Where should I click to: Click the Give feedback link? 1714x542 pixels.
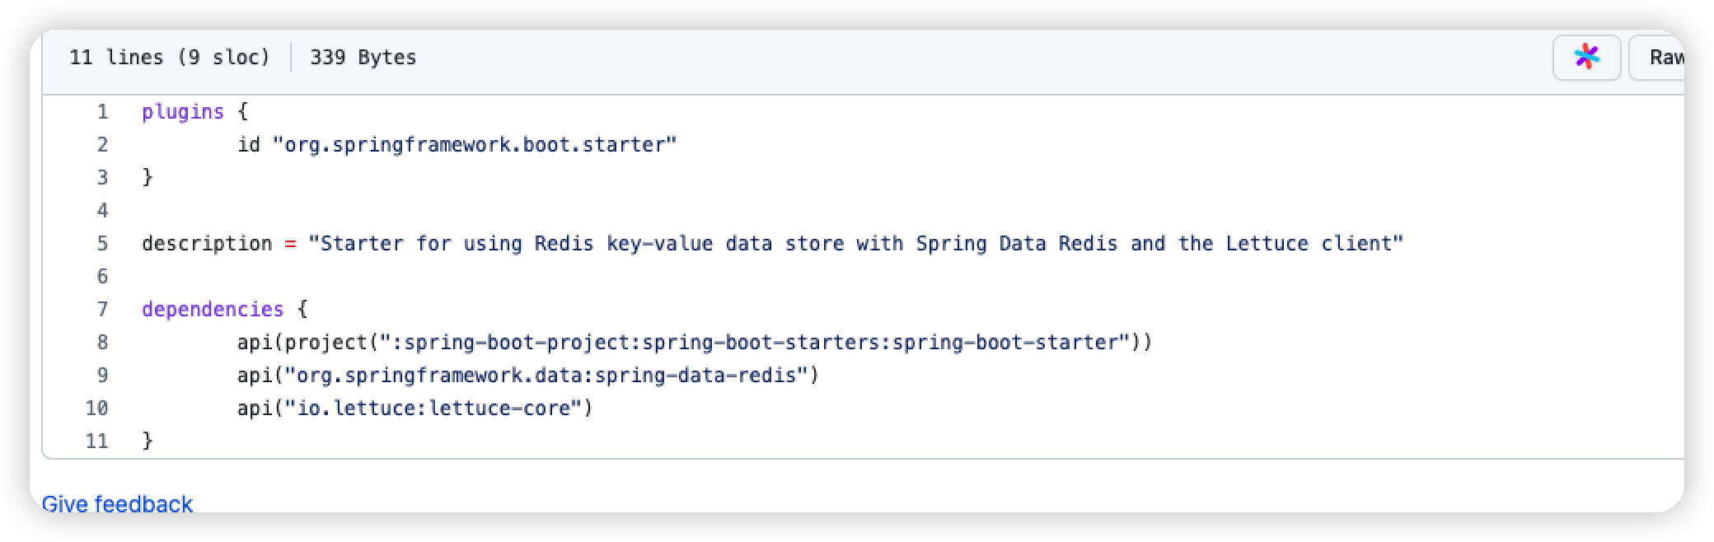(119, 503)
